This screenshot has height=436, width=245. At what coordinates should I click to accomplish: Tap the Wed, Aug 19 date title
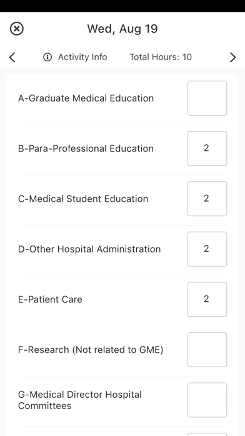pyautogui.click(x=122, y=29)
